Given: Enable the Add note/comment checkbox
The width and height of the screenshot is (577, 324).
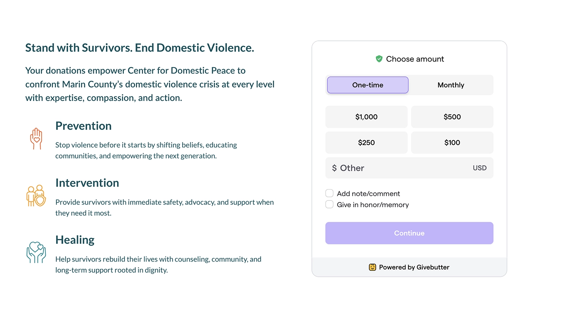Looking at the screenshot, I should [x=329, y=193].
